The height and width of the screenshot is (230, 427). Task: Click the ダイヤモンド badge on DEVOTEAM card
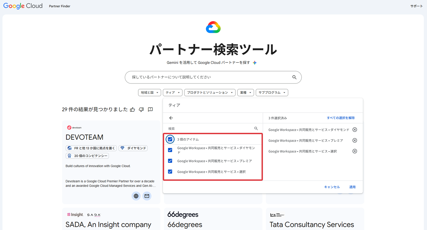pyautogui.click(x=133, y=148)
